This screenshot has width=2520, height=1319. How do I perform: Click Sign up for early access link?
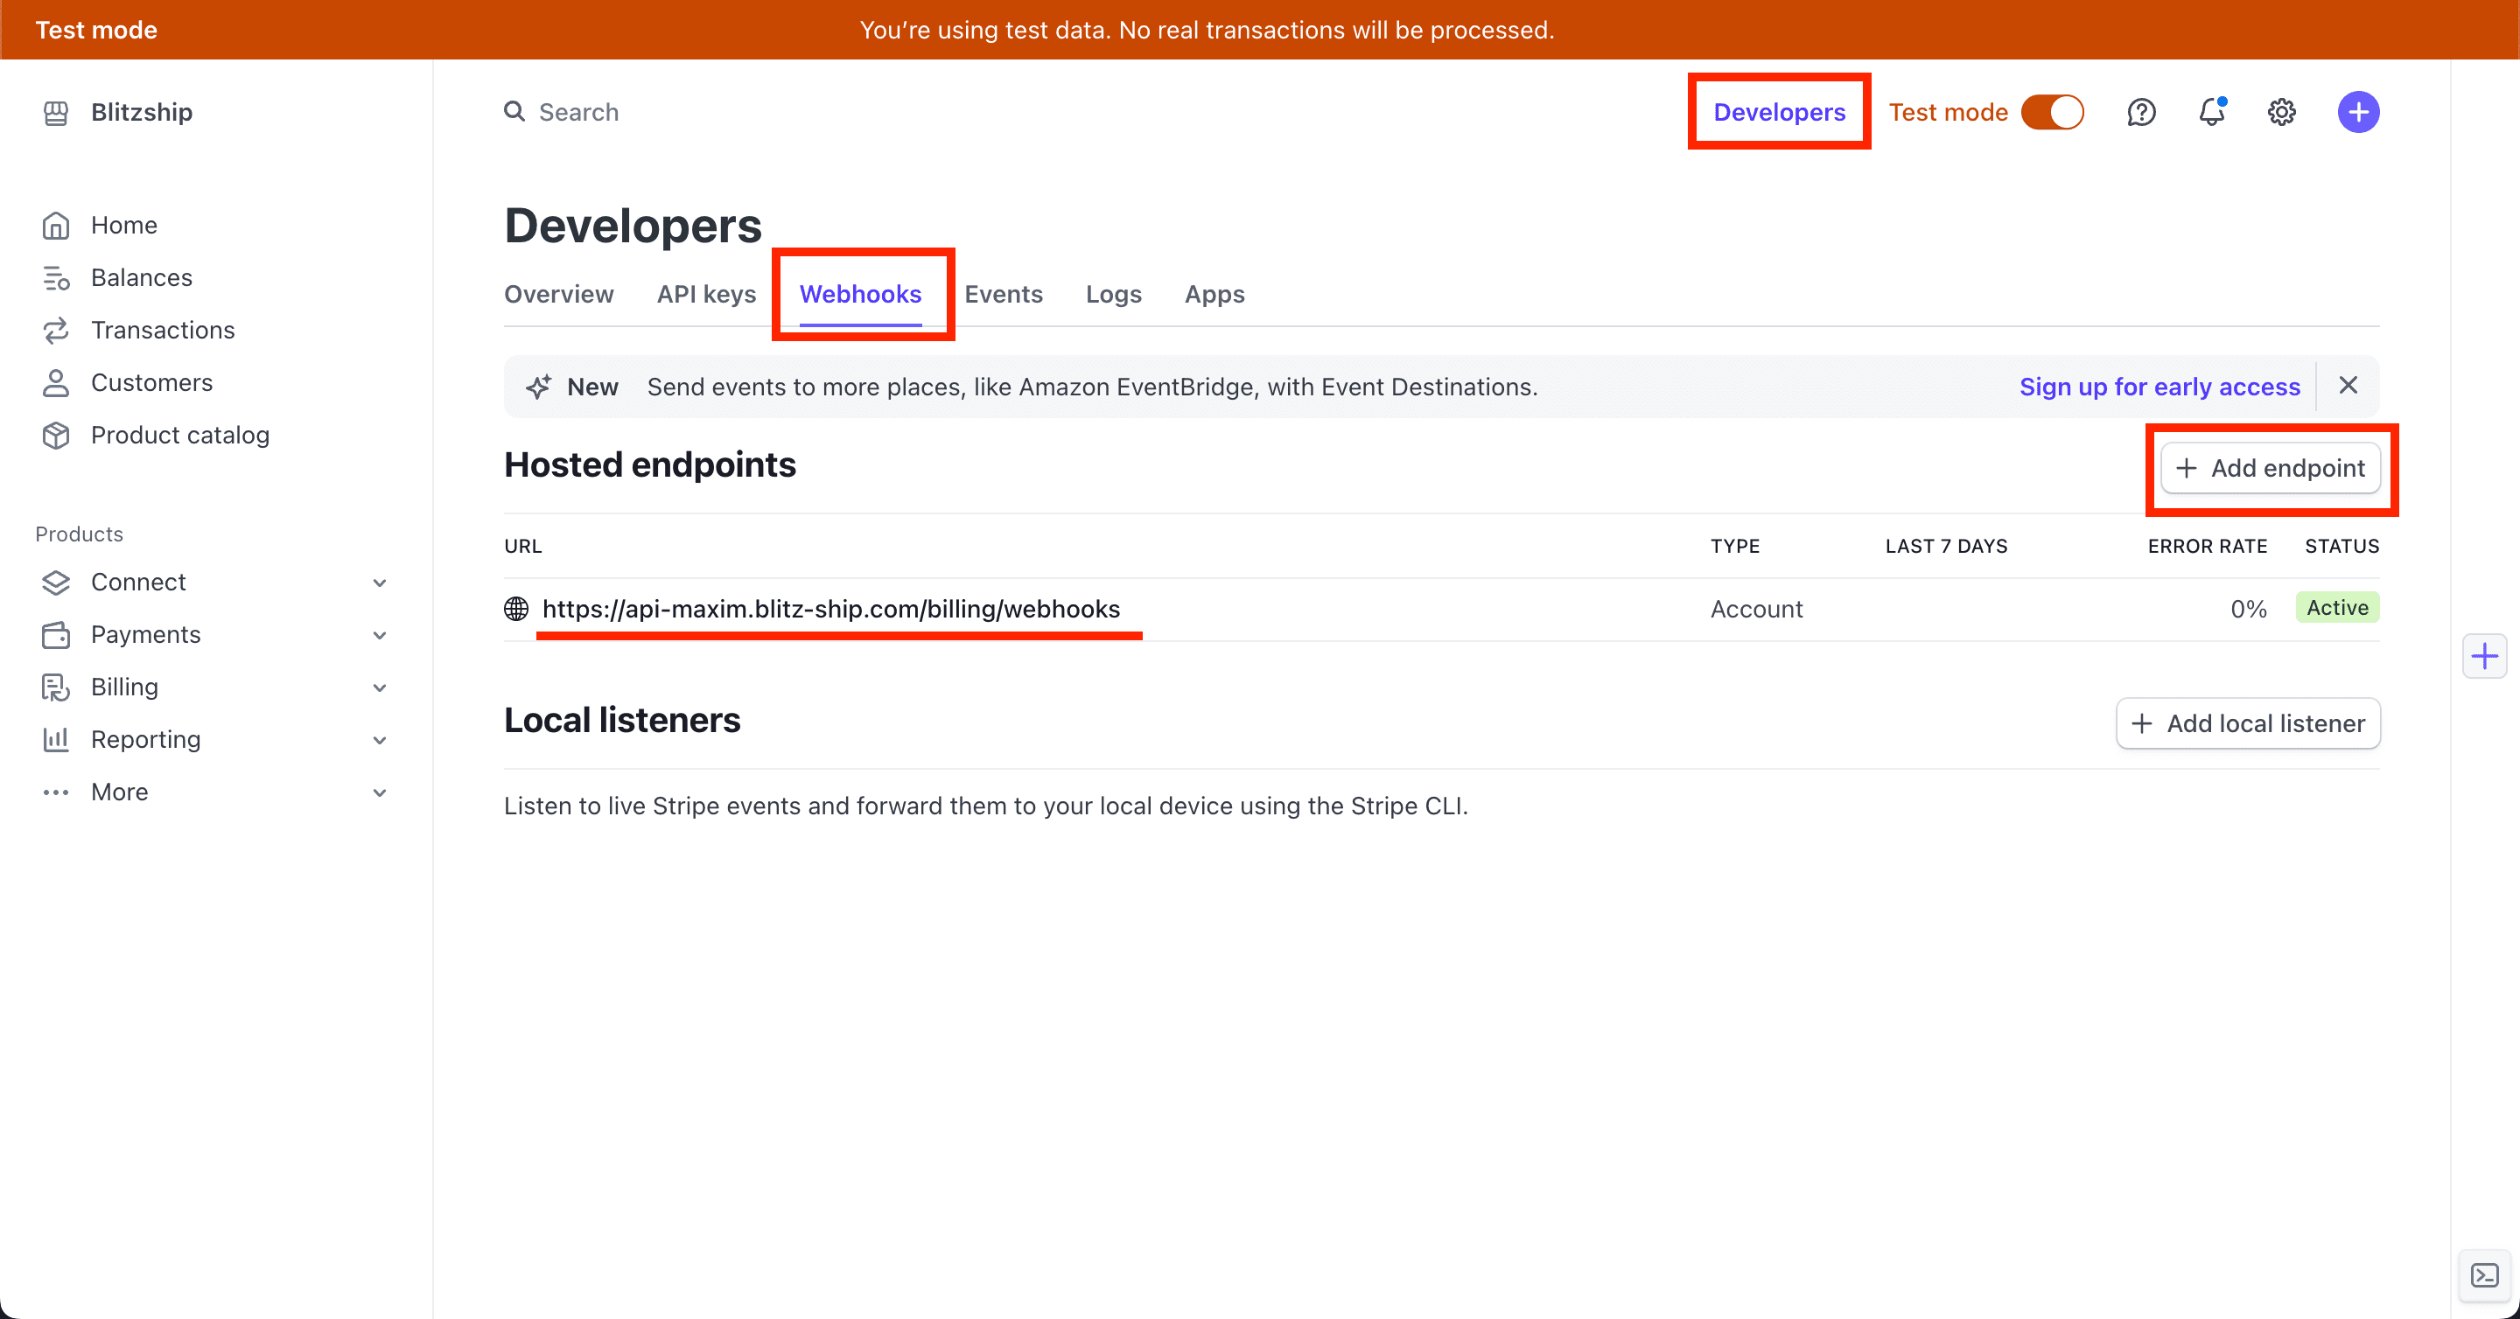(x=2159, y=385)
